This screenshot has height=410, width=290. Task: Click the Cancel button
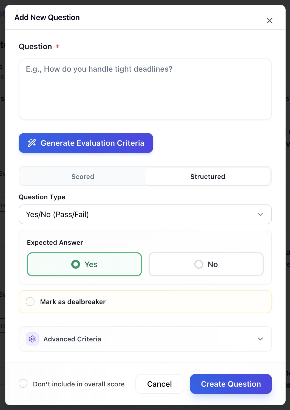(x=159, y=384)
